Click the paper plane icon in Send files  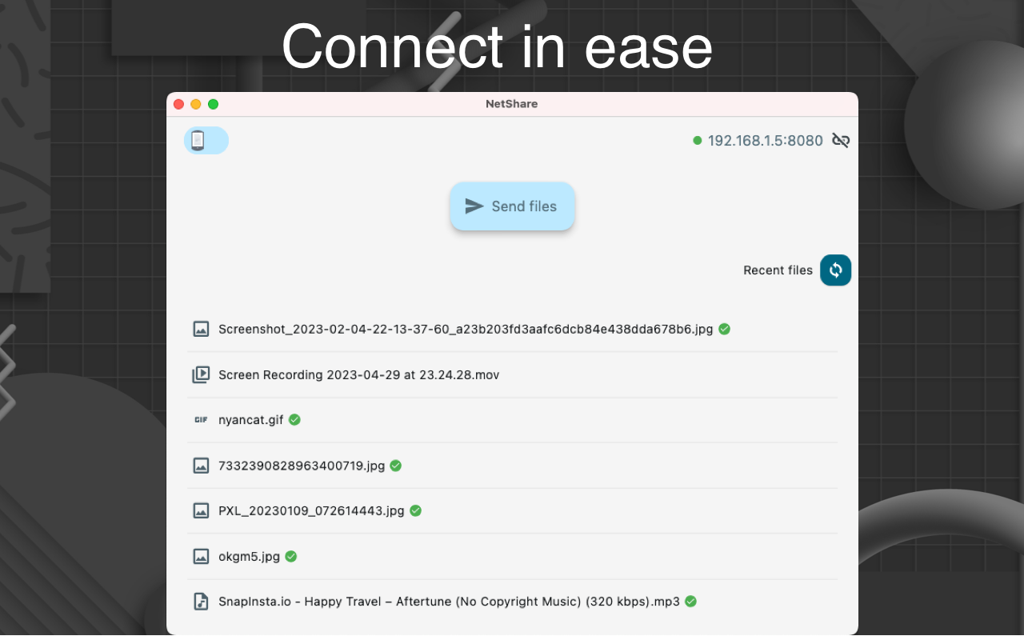(x=474, y=206)
